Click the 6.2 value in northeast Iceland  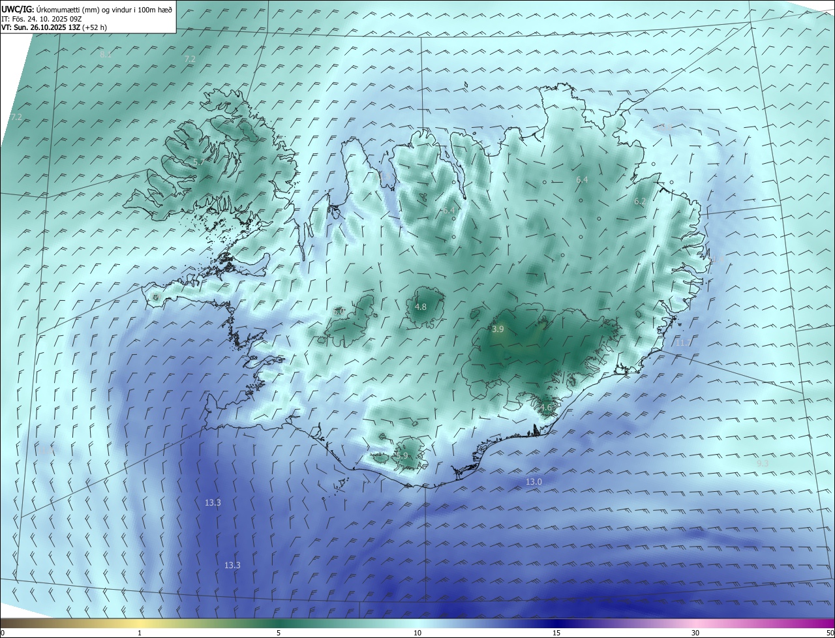click(640, 202)
